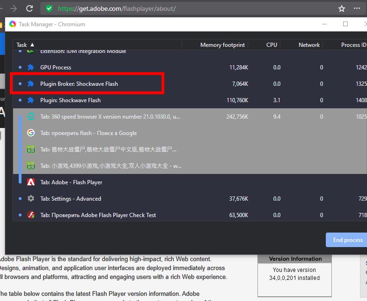Select Tab: 360 speed browser X row
The height and width of the screenshot is (301, 367).
click(190, 116)
